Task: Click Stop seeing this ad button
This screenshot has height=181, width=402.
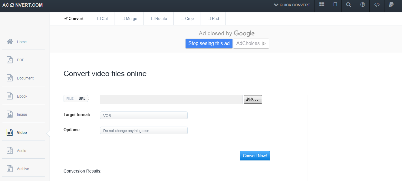Action: tap(209, 43)
